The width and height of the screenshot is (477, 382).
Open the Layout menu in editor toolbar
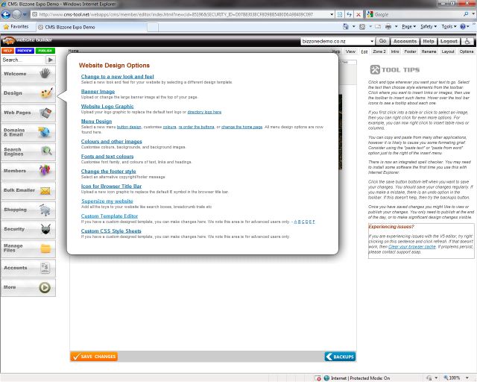448,51
